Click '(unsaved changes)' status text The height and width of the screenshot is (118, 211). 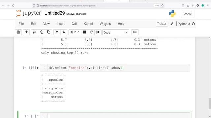coord(76,14)
